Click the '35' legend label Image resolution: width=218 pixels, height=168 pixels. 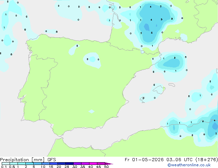click(x=83, y=167)
